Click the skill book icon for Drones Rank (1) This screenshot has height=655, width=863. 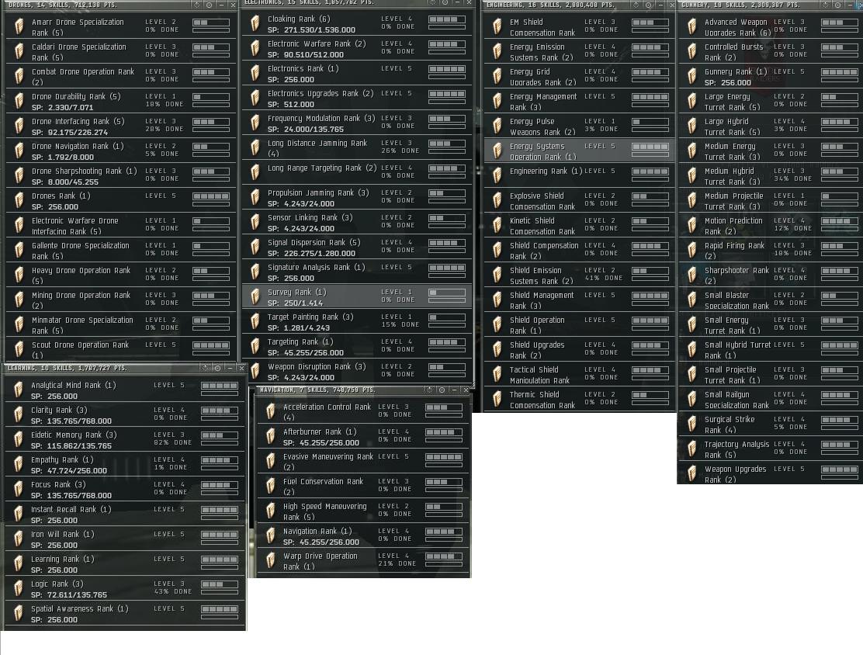click(x=19, y=200)
